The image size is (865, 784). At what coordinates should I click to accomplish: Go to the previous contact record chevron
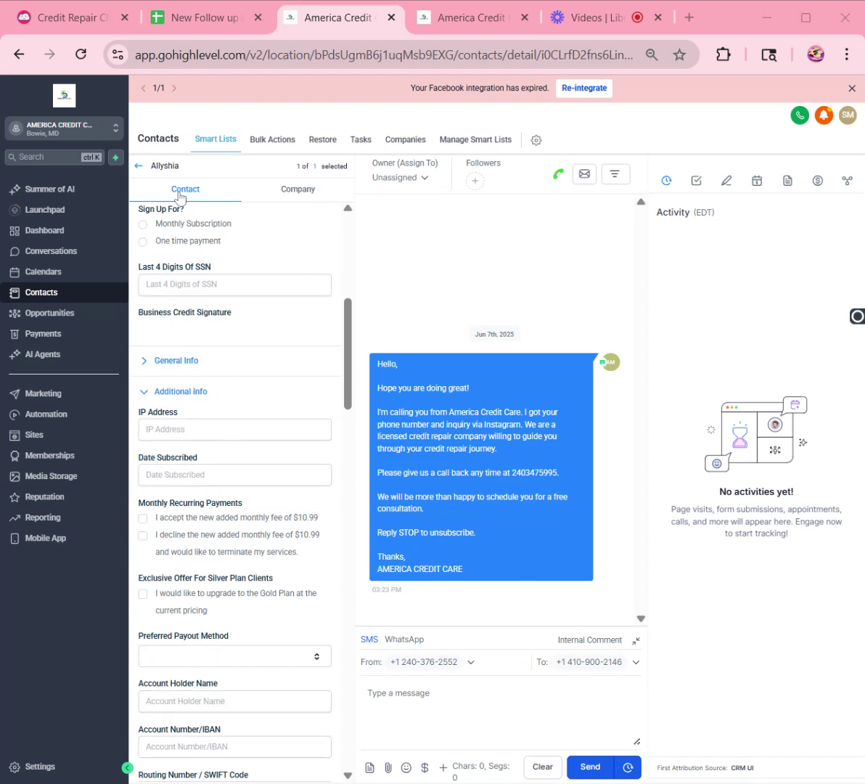click(x=143, y=89)
